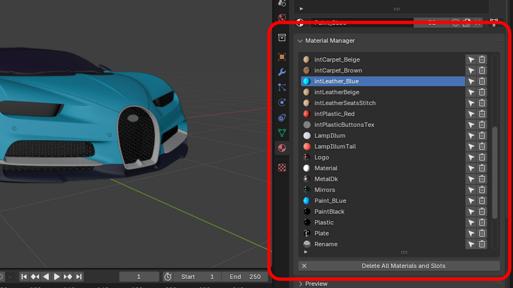
Task: Jump to next keyframe
Action: click(x=68, y=277)
